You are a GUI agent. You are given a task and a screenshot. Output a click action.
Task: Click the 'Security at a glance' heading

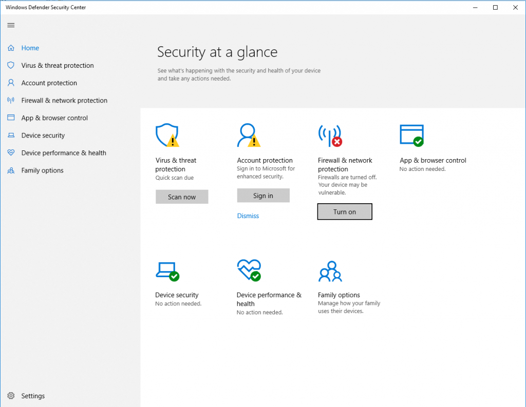click(217, 52)
